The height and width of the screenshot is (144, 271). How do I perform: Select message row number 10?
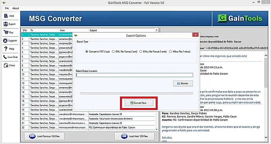pos(47,74)
